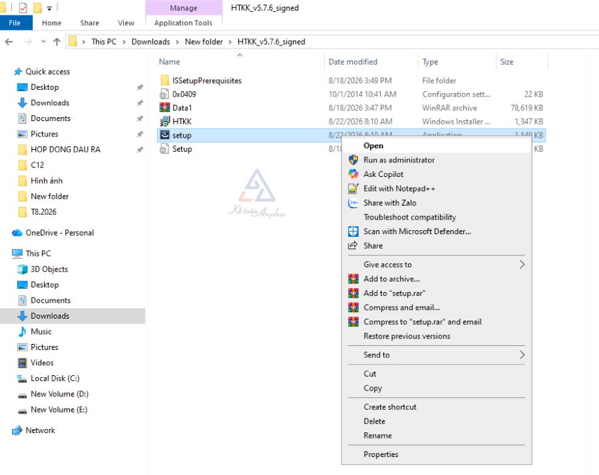Screen dimensions: 599x475
Task: Click the WinRAR icon beside Add to archive
Action: tap(353, 279)
